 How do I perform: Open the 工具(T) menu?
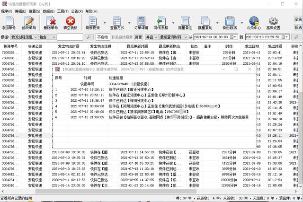[62, 10]
